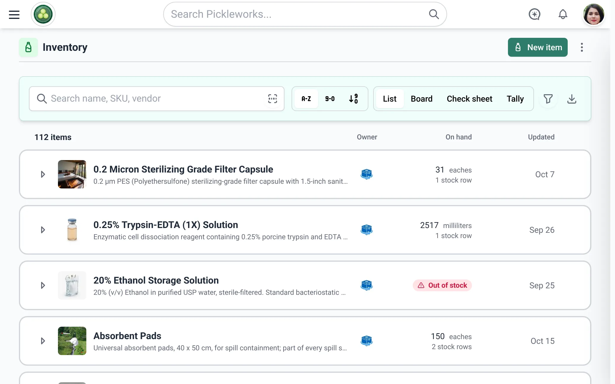Click the magnifier icon in the global search
Screen dimensions: 615x384
(434, 14)
